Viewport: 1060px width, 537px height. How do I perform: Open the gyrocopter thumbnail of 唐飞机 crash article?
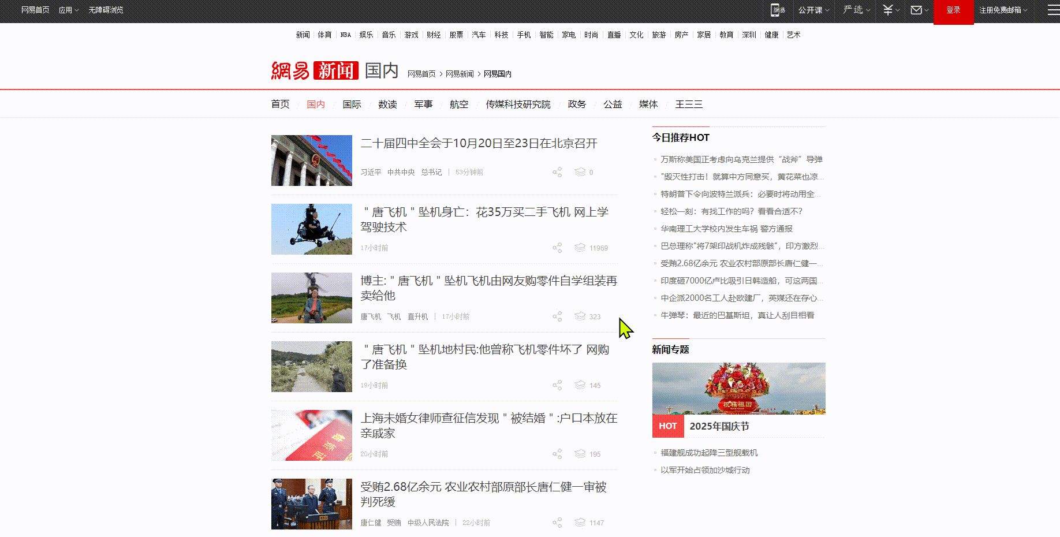(x=312, y=229)
